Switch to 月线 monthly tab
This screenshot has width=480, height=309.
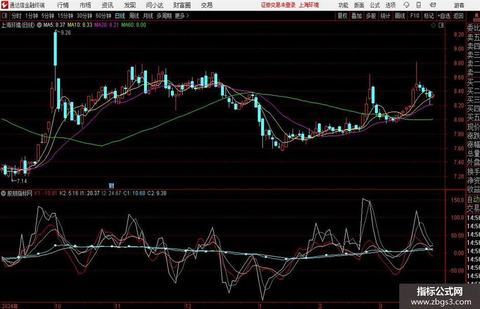148,16
